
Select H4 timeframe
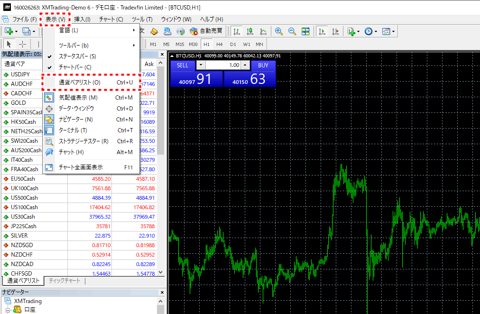click(220, 45)
